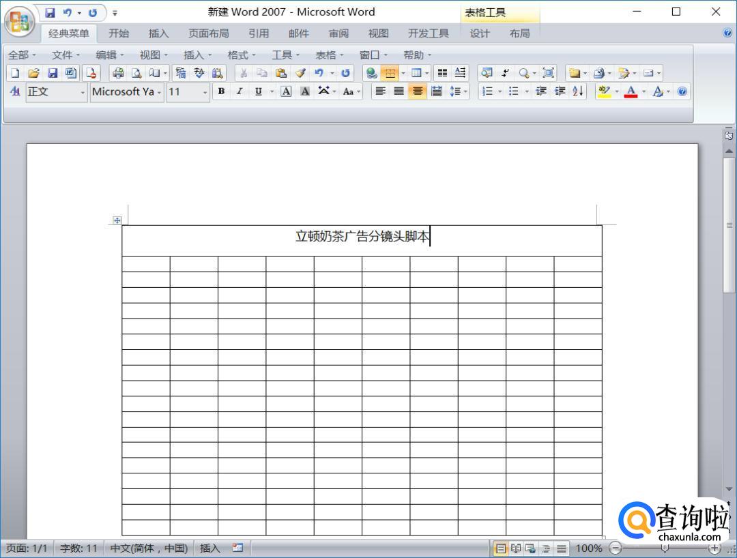This screenshot has width=737, height=558.
Task: Open the 开始 ribbon tab
Action: click(x=119, y=33)
